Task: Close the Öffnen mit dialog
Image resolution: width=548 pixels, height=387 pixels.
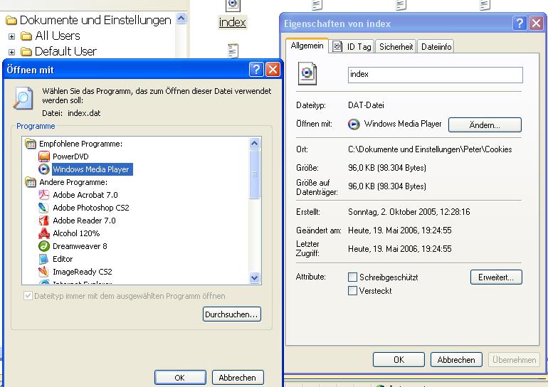Action: 273,69
